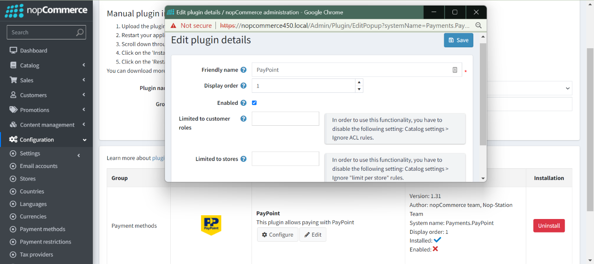Click 'Version: 1.31' text
This screenshot has width=594, height=264.
click(x=425, y=196)
